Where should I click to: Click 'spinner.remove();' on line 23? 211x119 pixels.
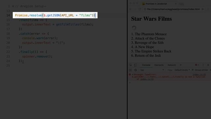click(x=37, y=57)
